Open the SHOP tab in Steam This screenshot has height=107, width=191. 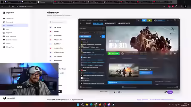88,23
